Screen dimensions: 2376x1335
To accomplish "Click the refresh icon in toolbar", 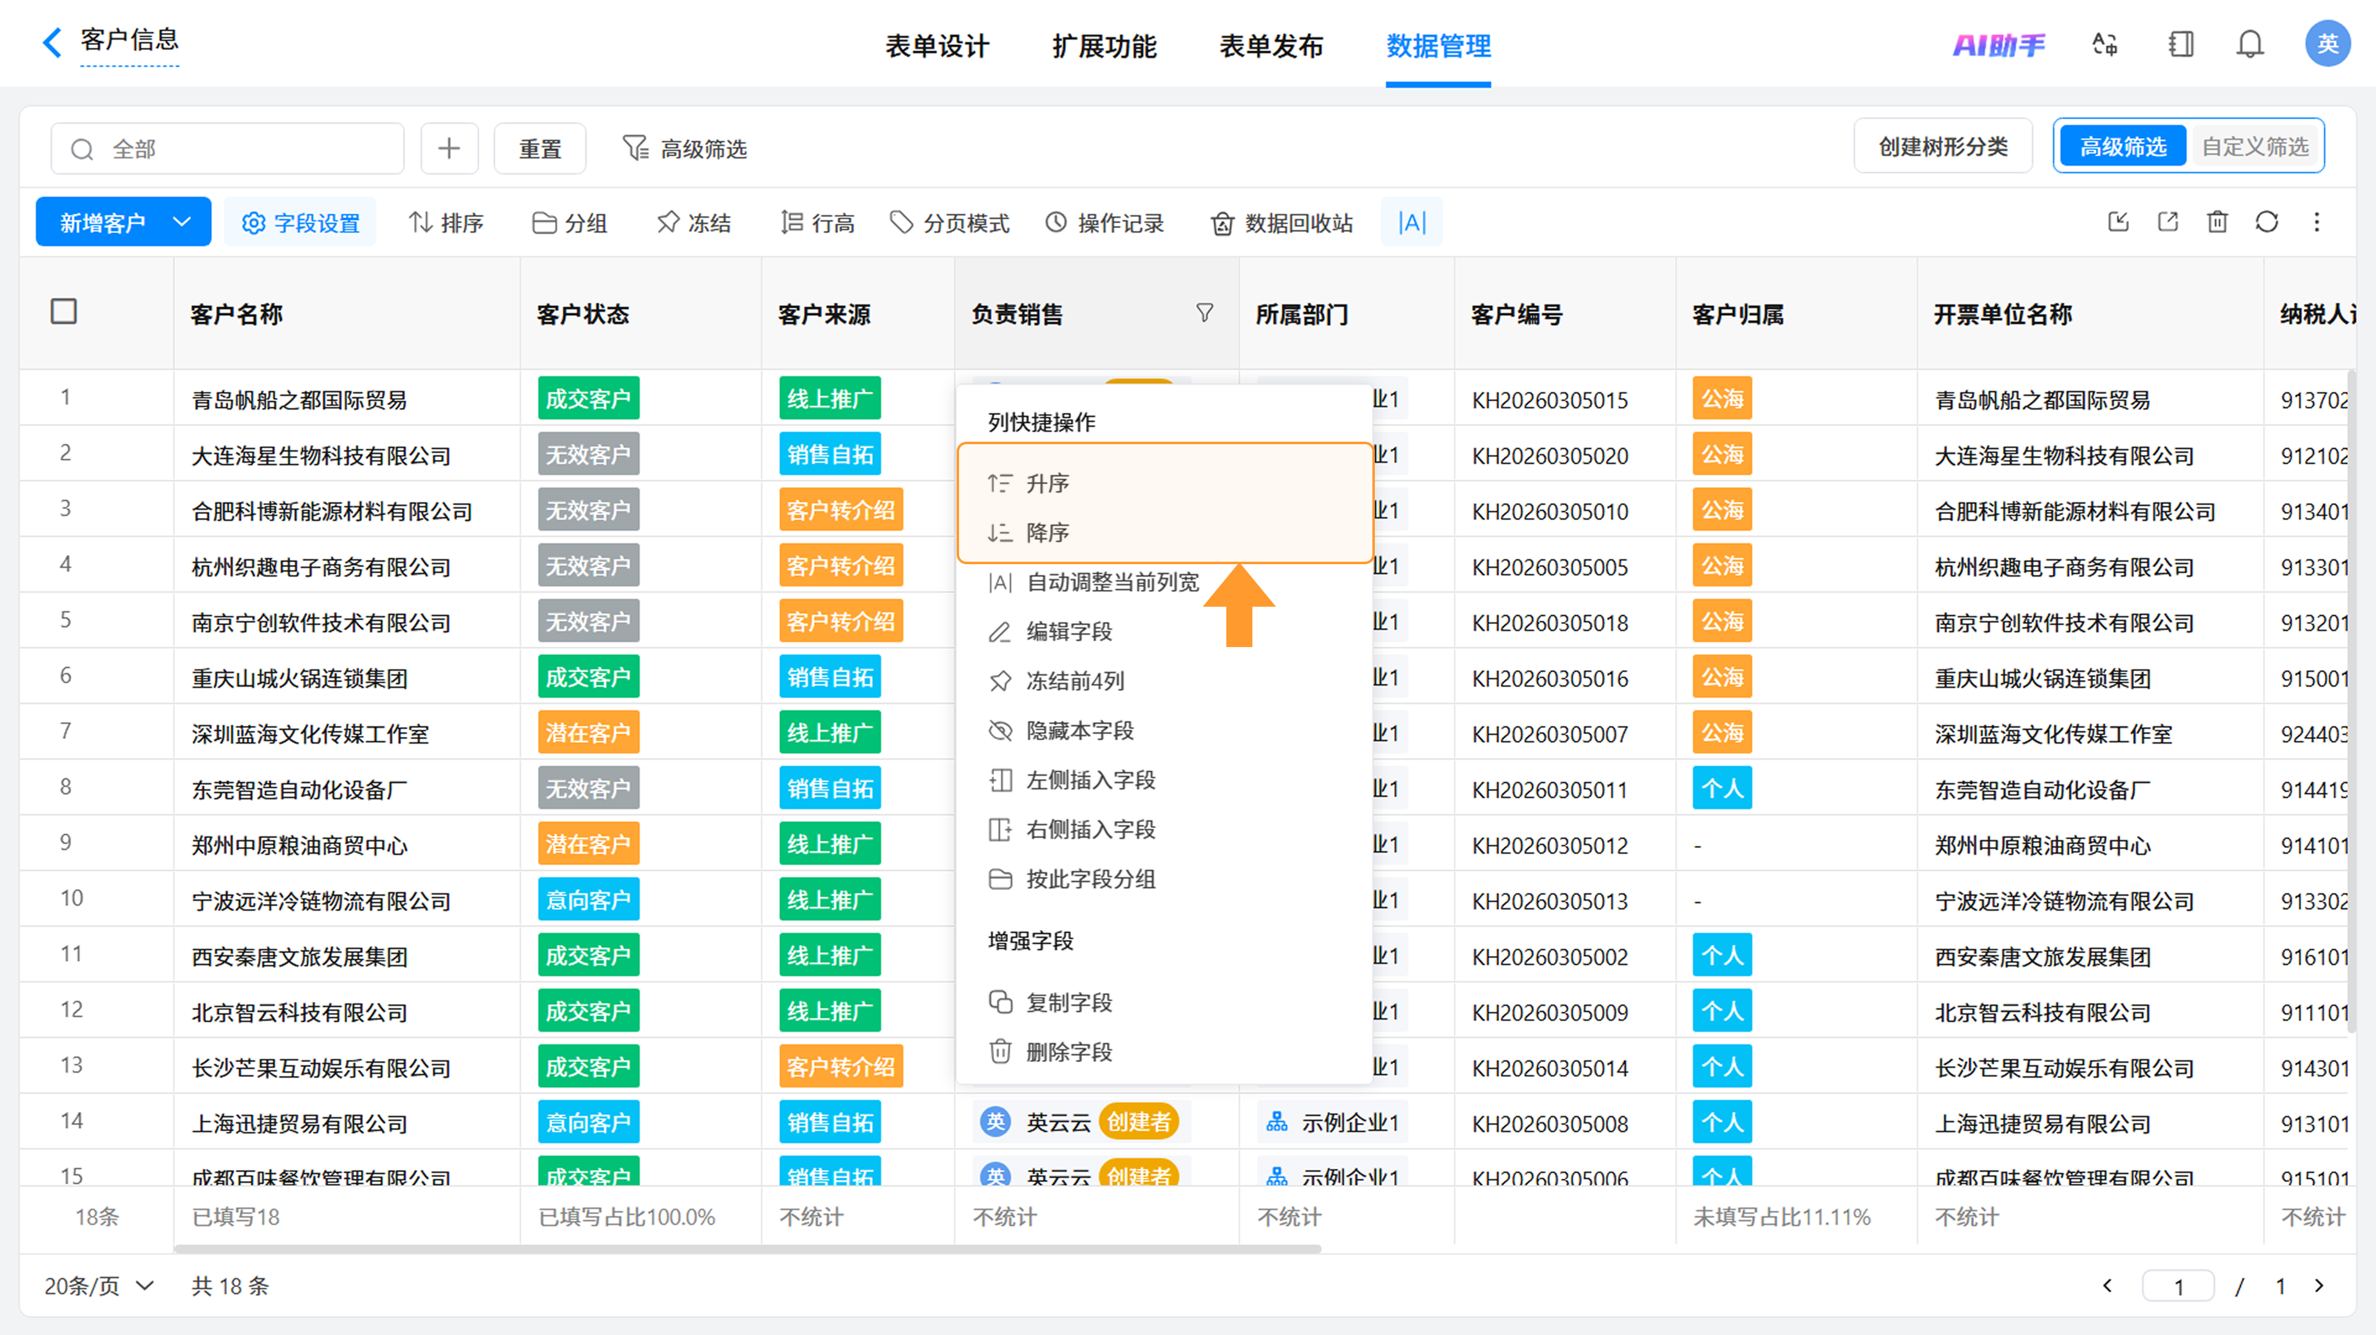I will point(2267,221).
